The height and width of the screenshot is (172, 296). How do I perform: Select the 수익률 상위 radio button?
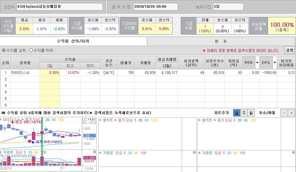pos(3,50)
